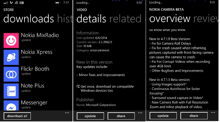Check the signal strength status icon
This screenshot has height=122, width=220.
click(x=6, y=3)
